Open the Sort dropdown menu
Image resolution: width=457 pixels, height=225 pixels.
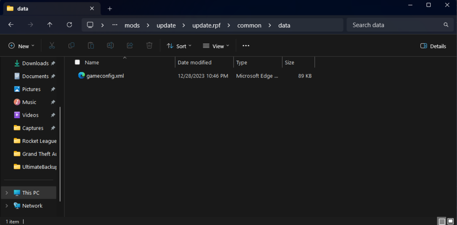(x=179, y=46)
